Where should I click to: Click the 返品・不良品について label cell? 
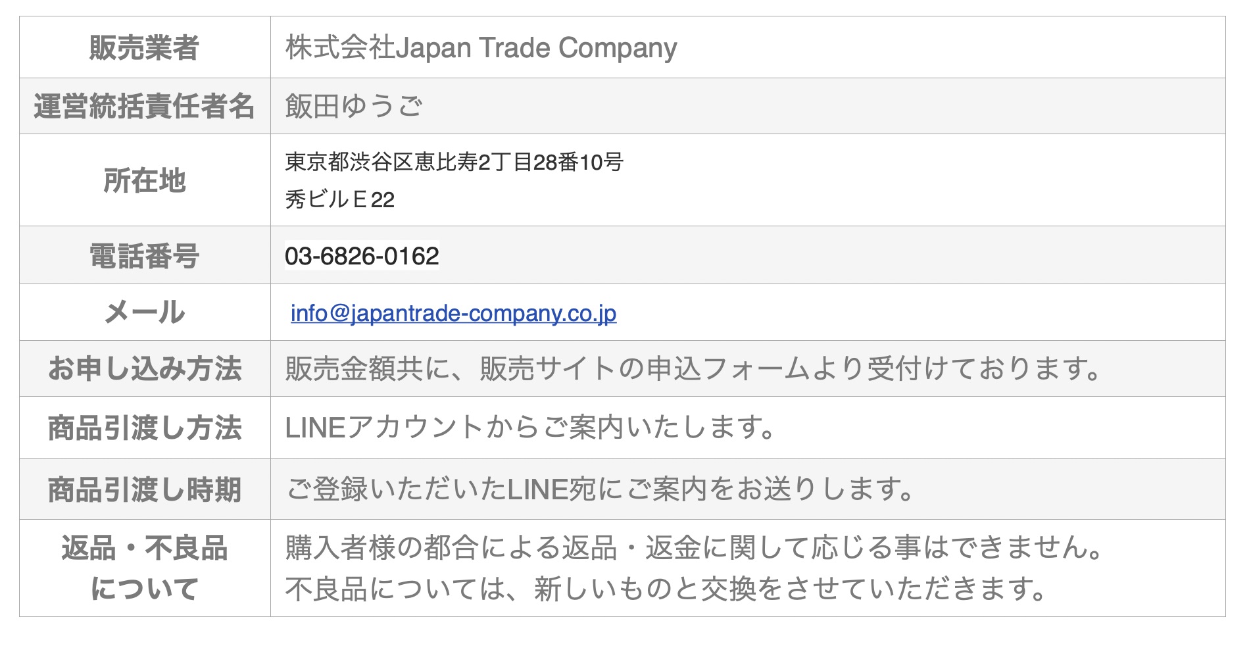tap(145, 568)
